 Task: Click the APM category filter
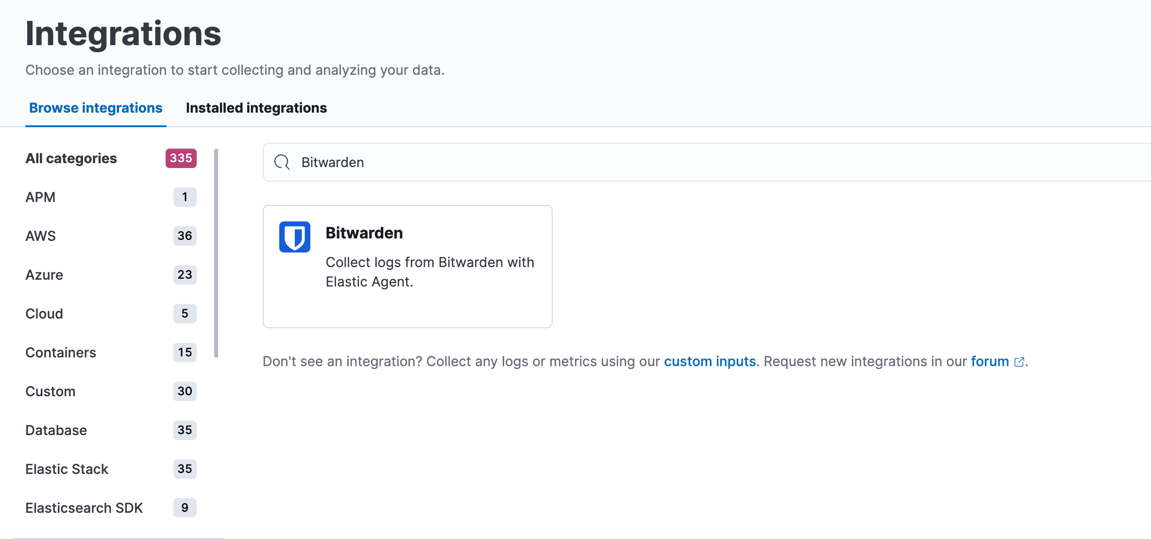click(110, 197)
